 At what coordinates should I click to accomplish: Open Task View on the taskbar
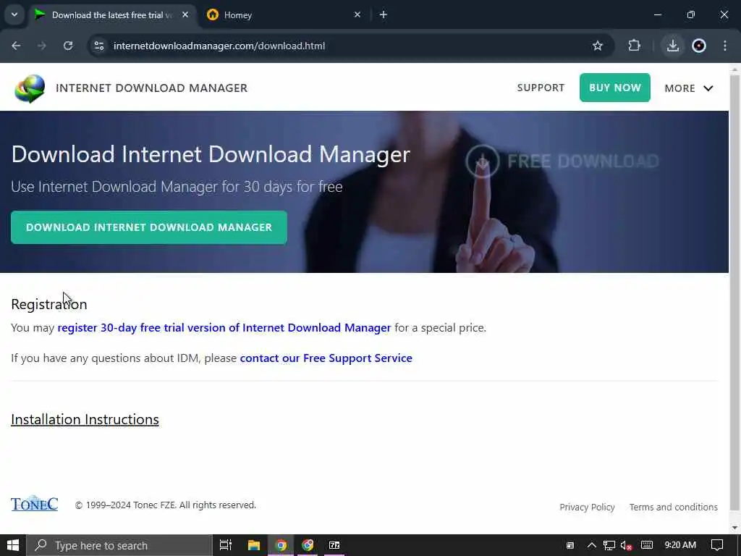tap(226, 545)
